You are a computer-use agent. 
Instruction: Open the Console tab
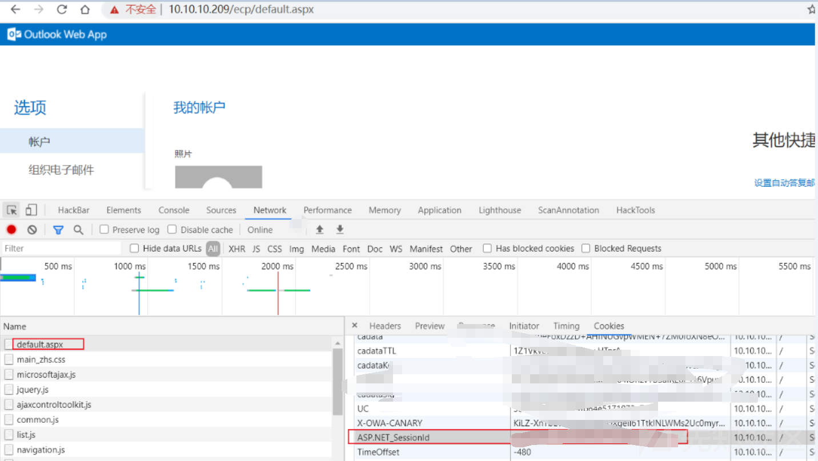pyautogui.click(x=174, y=210)
